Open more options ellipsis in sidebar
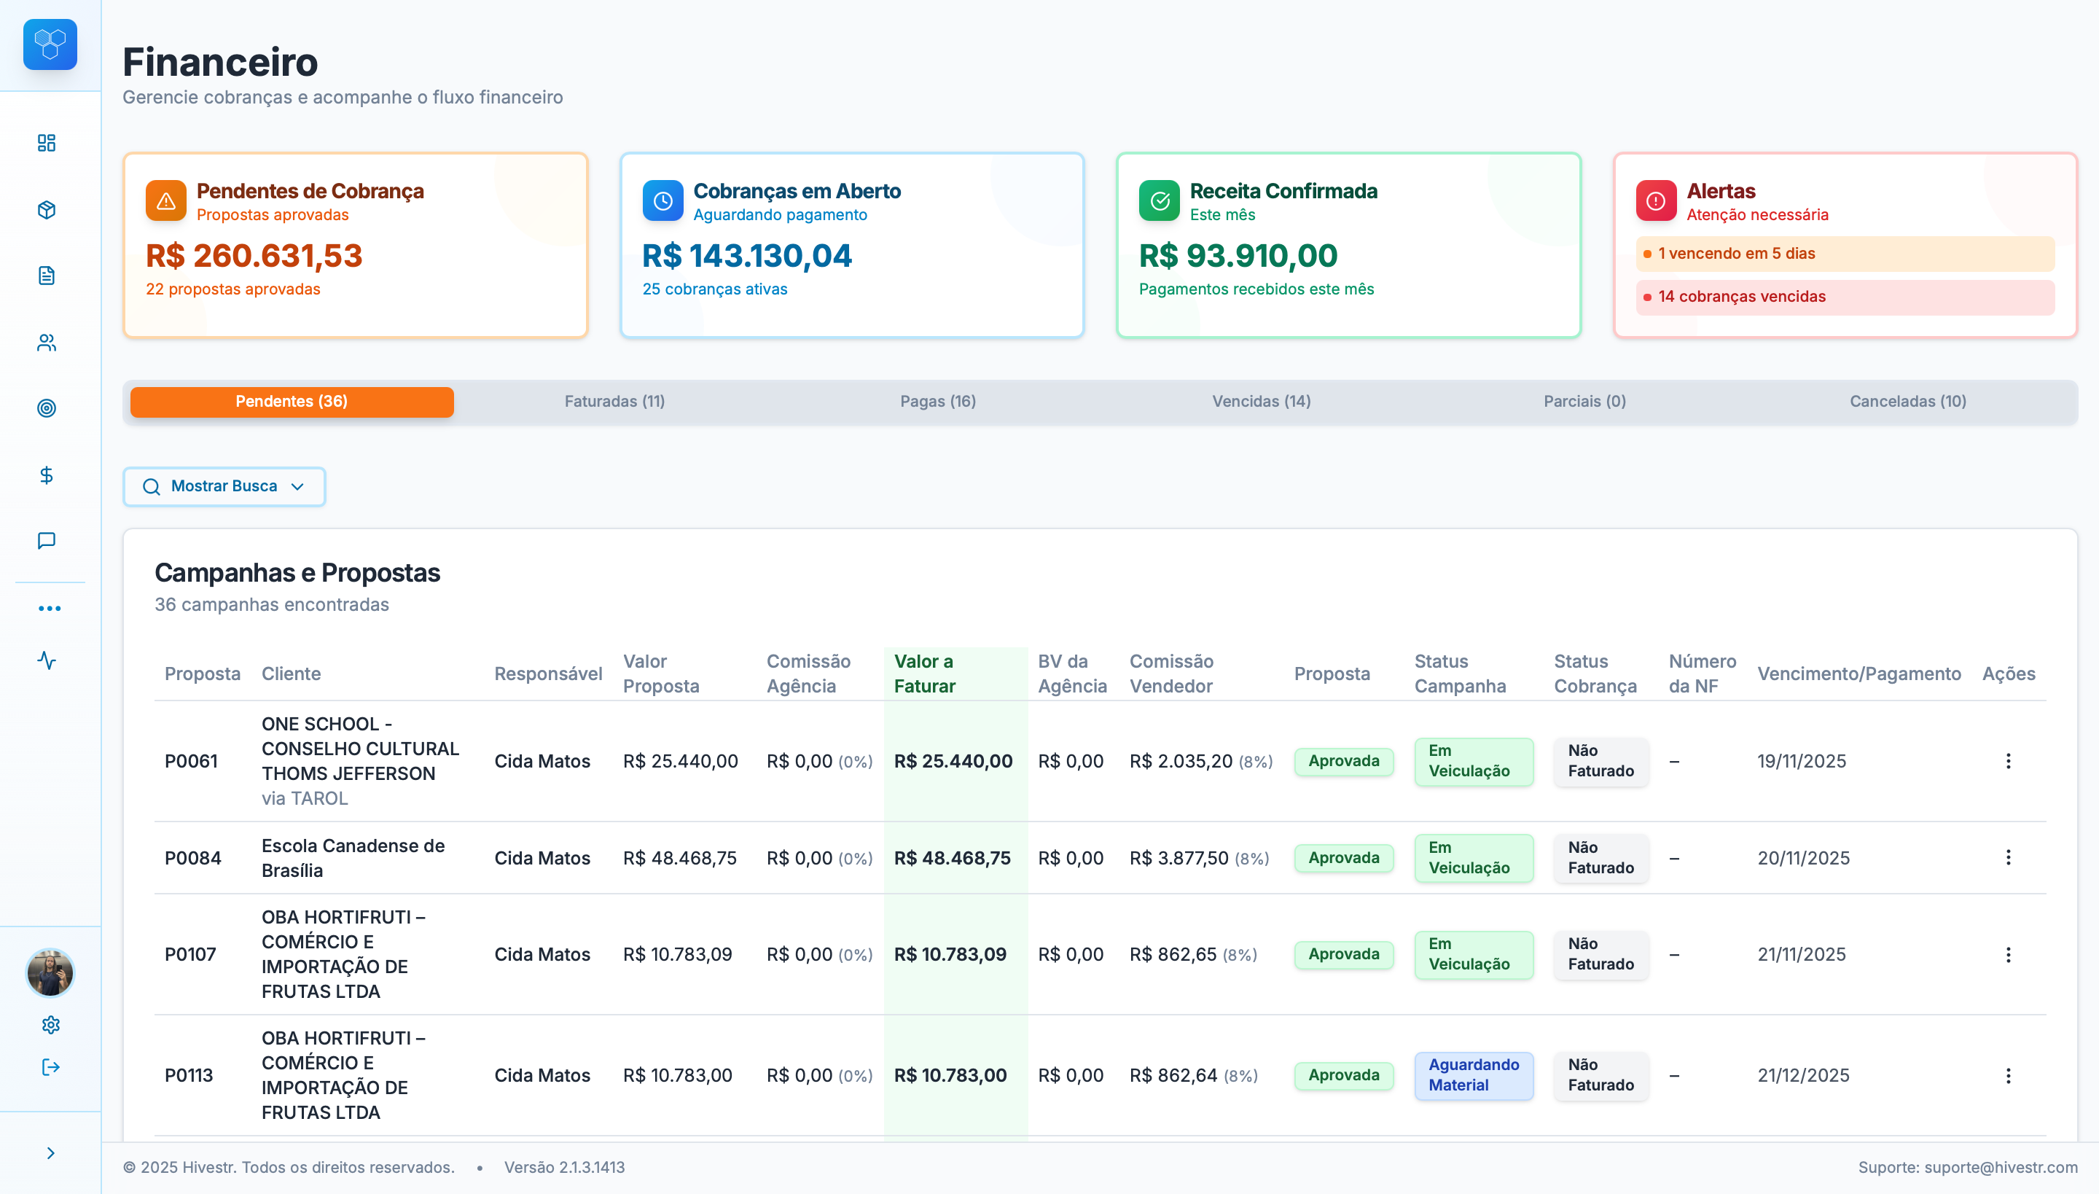 point(50,609)
